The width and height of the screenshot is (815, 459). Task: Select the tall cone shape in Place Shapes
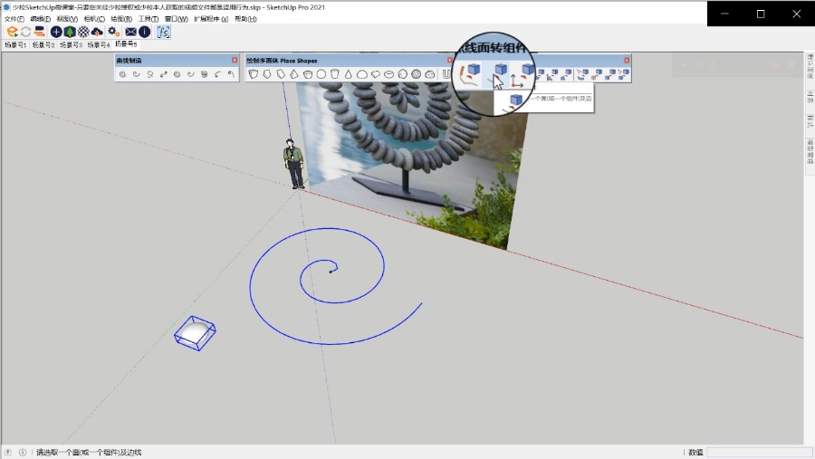[x=349, y=74]
